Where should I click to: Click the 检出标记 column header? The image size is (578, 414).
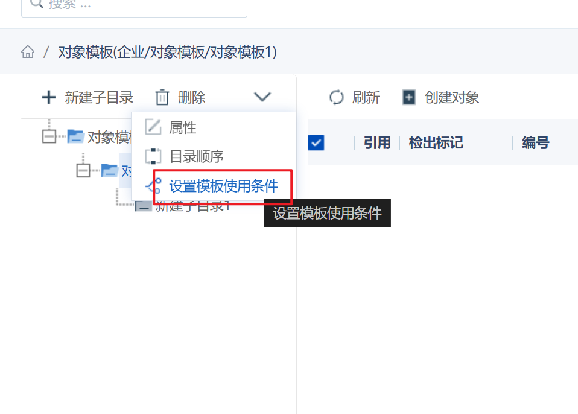(436, 142)
